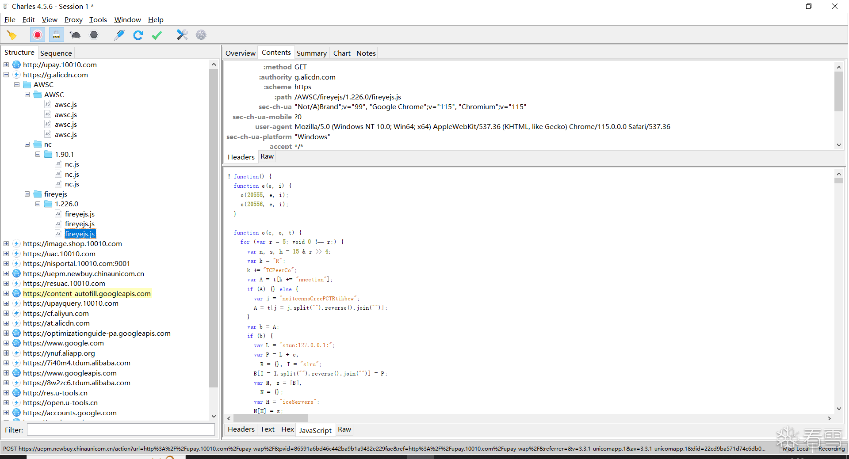This screenshot has width=849, height=459.
Task: Expand https://uac.10010.com node
Action: tap(6, 254)
